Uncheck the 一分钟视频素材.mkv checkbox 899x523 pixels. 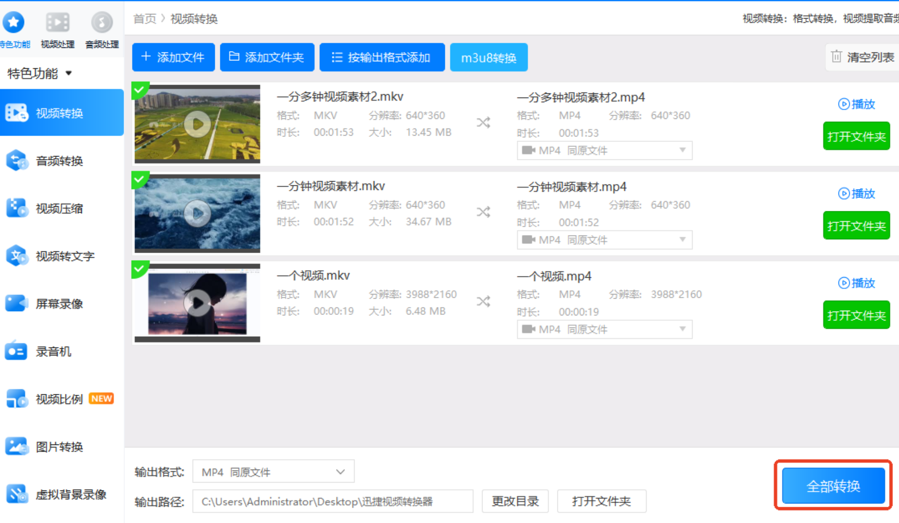click(139, 178)
